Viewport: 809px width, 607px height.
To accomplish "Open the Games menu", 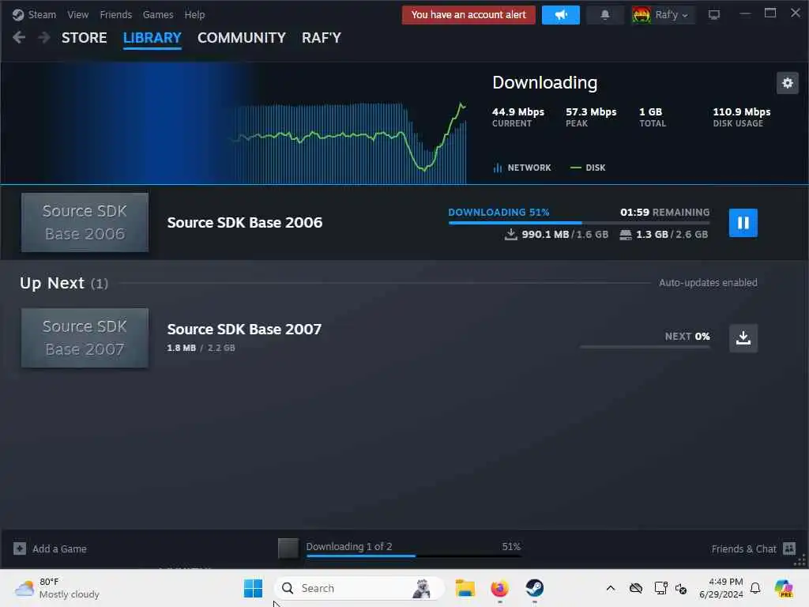I will tap(158, 14).
